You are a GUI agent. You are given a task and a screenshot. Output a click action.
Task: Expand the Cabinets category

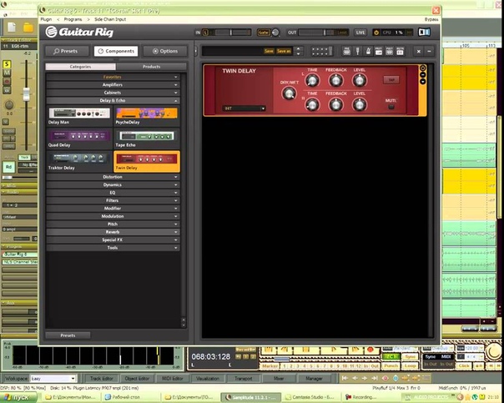[113, 93]
